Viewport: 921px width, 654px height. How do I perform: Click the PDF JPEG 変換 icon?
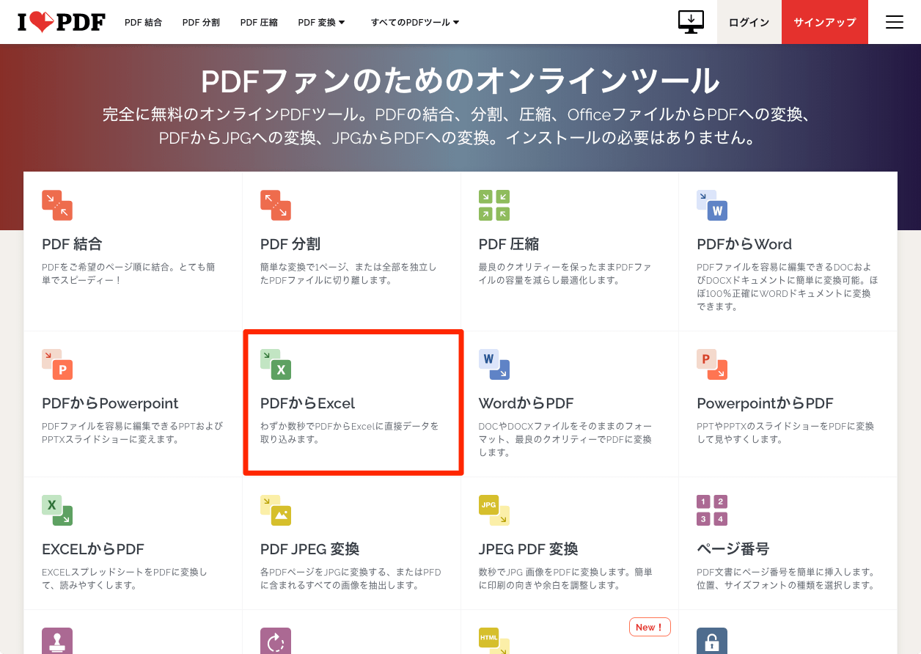tap(276, 510)
